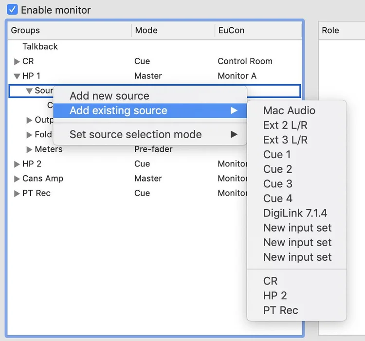Screen dimensions: 365x341
Task: Expand the PT Rec group triangle
Action: [x=17, y=194]
